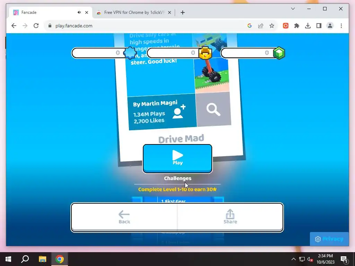The width and height of the screenshot is (355, 266).
Task: Navigate forward in browser history
Action: pos(25,26)
